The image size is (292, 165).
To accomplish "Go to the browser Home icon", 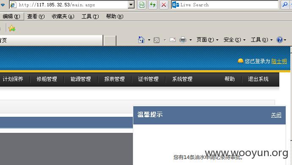I will [141, 40].
